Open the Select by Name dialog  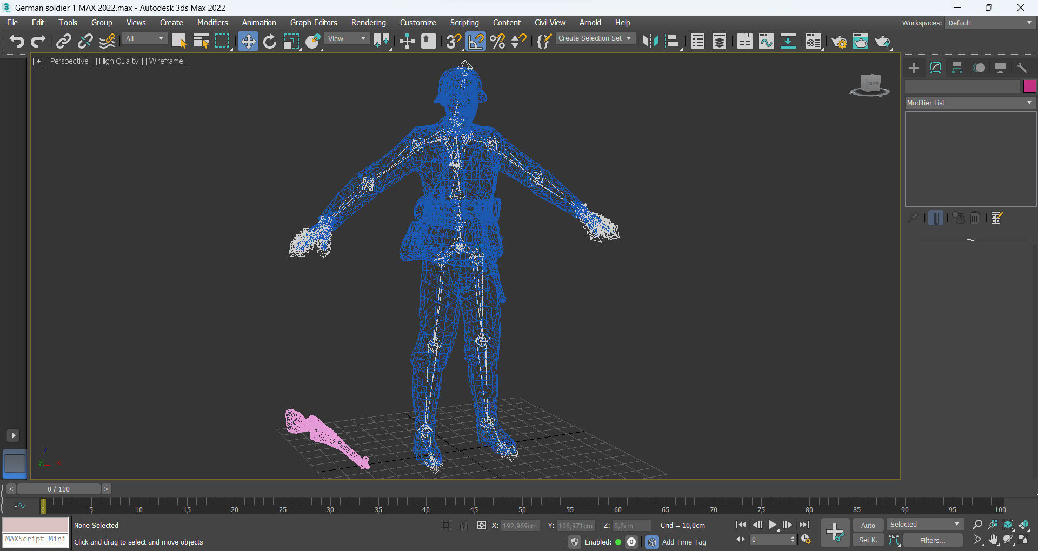(201, 41)
